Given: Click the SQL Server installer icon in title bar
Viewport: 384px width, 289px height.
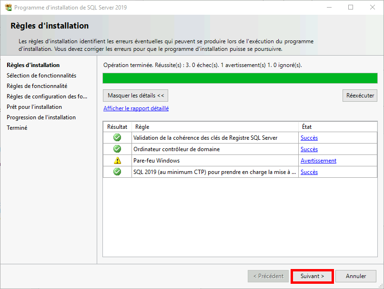Looking at the screenshot, I should [x=8, y=7].
